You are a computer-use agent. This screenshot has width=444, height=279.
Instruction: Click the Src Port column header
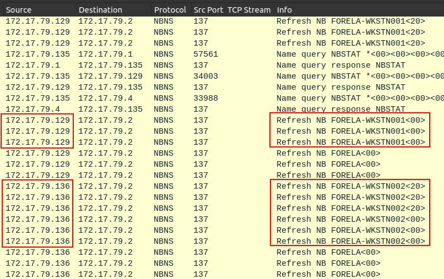tap(207, 10)
